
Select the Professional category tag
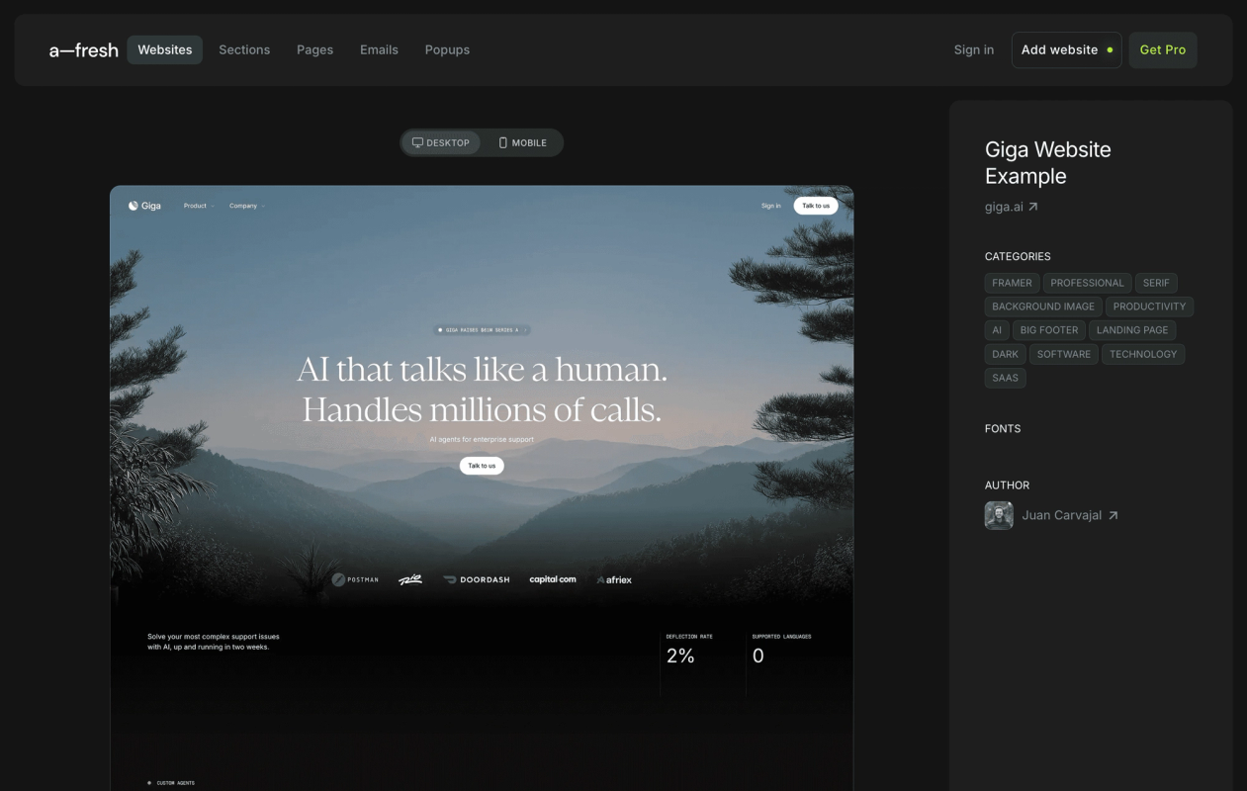[1087, 283]
